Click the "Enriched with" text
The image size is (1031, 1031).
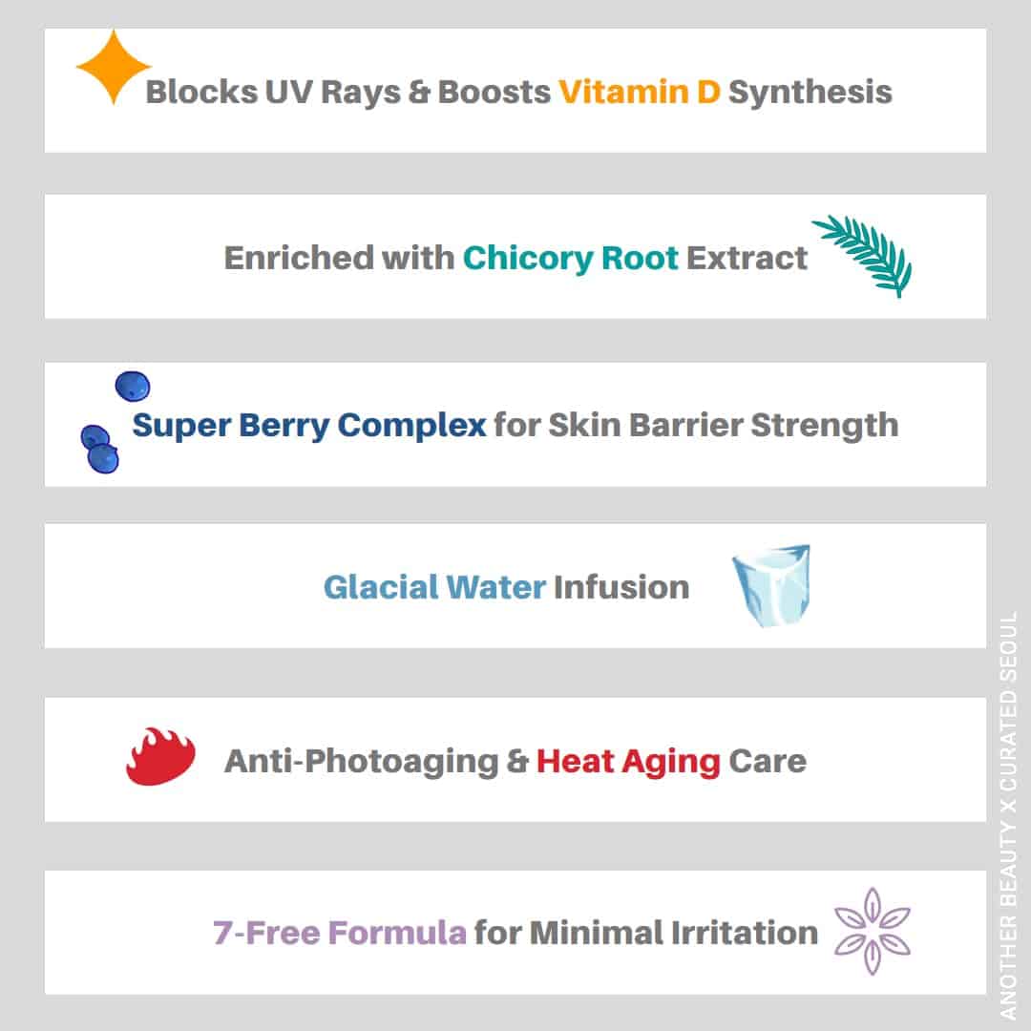click(x=339, y=258)
